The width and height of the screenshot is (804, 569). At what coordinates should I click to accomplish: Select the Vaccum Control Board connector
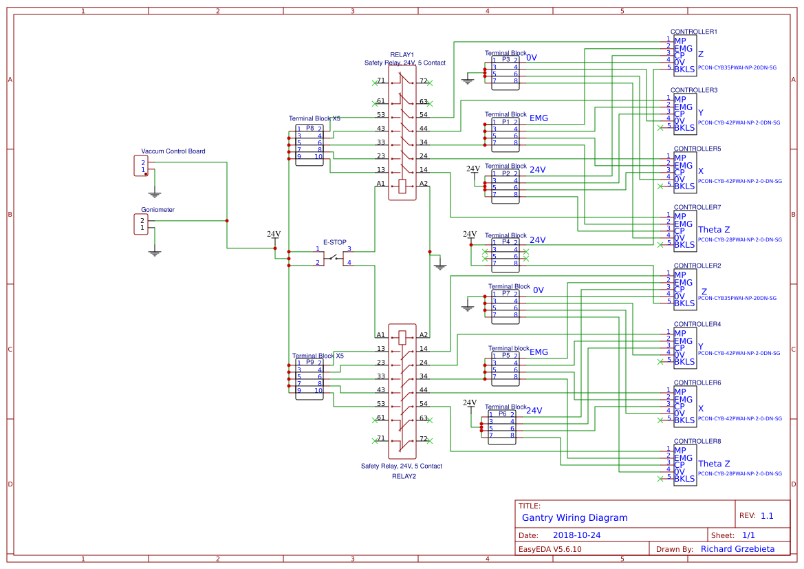click(141, 164)
